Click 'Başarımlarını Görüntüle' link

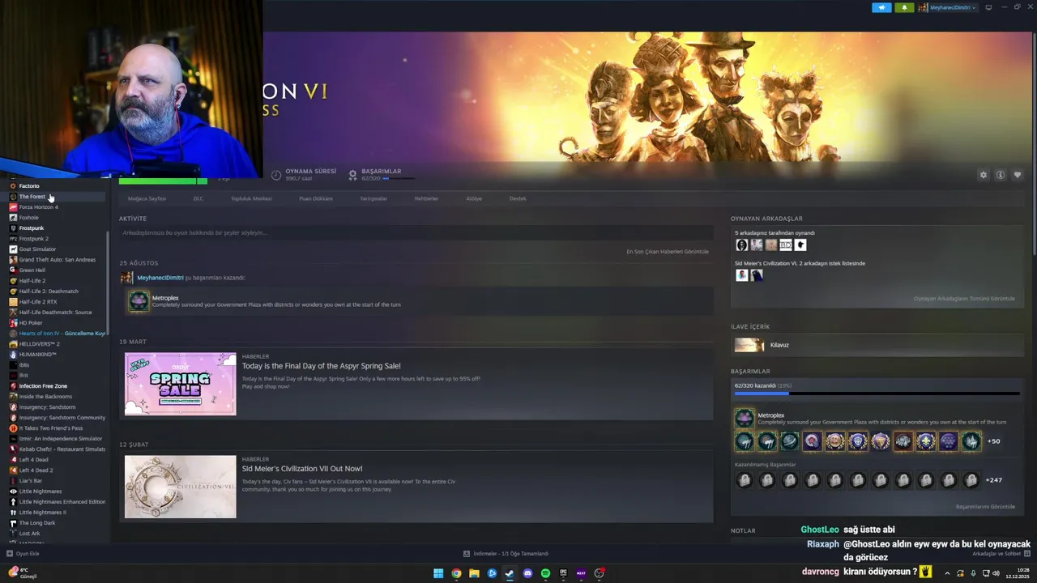(x=985, y=507)
